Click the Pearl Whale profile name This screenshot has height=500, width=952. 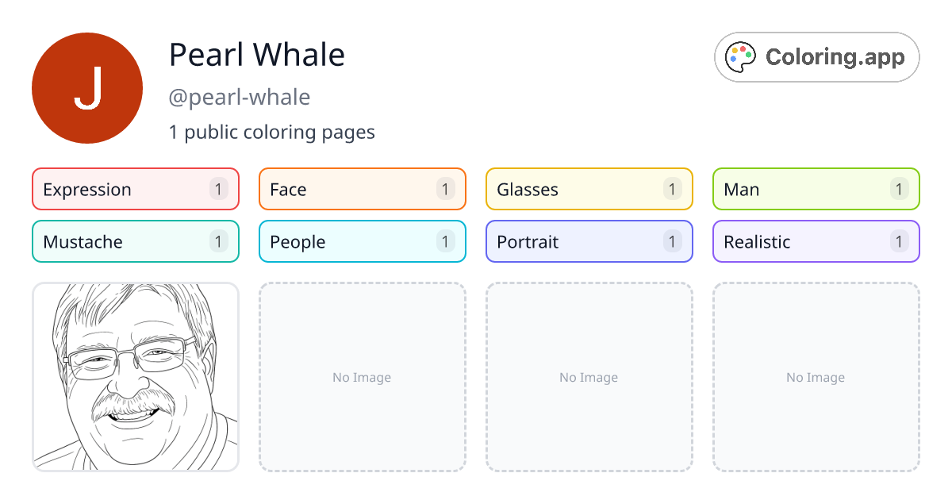point(256,56)
